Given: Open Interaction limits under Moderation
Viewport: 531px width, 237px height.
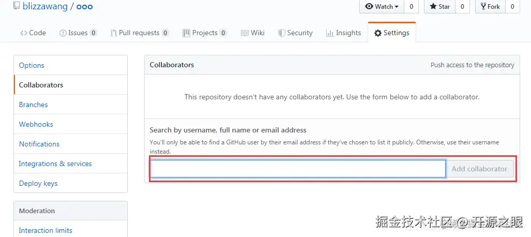Looking at the screenshot, I should pyautogui.click(x=70, y=230).
